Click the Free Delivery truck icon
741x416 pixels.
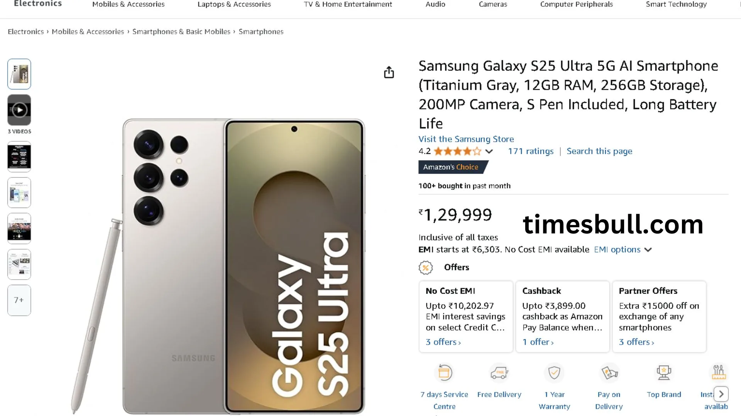[x=499, y=373]
